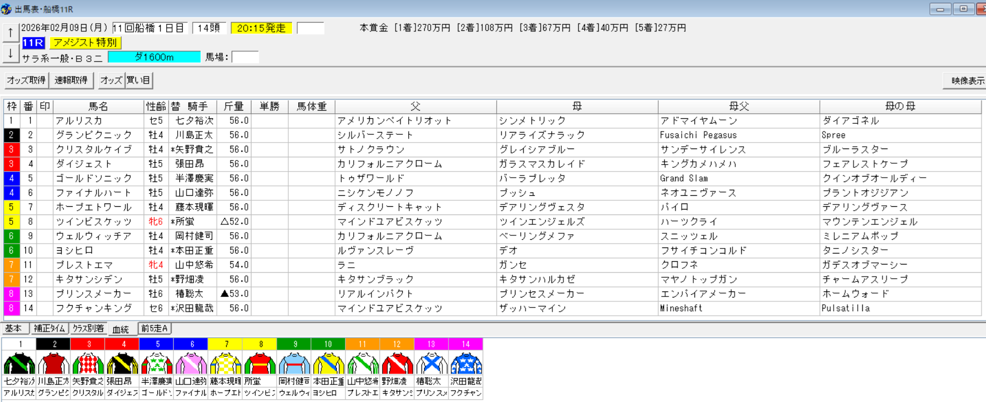Switch to the 基本 tab
Viewport: 986px width, 402px height.
point(14,328)
